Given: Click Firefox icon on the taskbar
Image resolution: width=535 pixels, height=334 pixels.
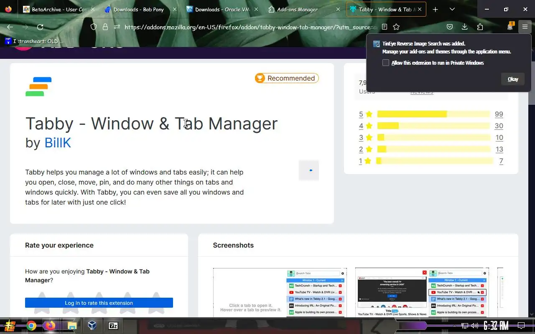Looking at the screenshot, I should (x=51, y=326).
